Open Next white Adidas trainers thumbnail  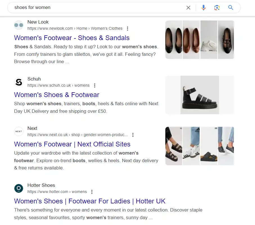click(x=191, y=146)
